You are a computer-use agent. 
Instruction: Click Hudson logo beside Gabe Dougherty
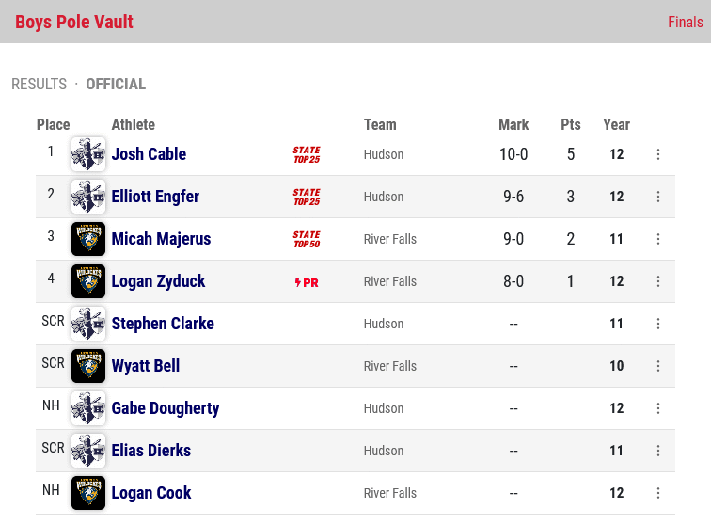point(88,408)
